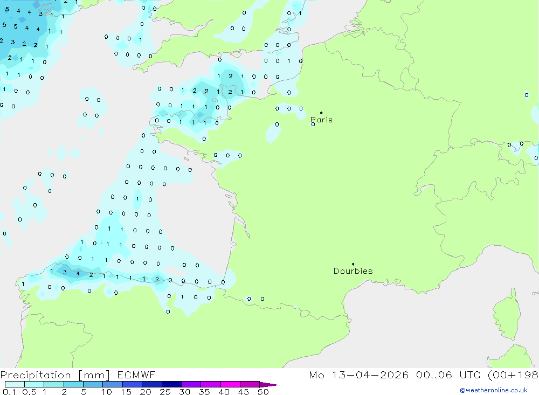This screenshot has width=539, height=395.
Task: Click the legend value label 0.1
Action: (x=9, y=392)
